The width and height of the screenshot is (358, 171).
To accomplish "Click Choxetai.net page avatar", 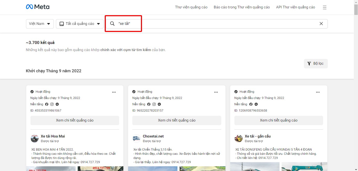I will pos(136,138).
